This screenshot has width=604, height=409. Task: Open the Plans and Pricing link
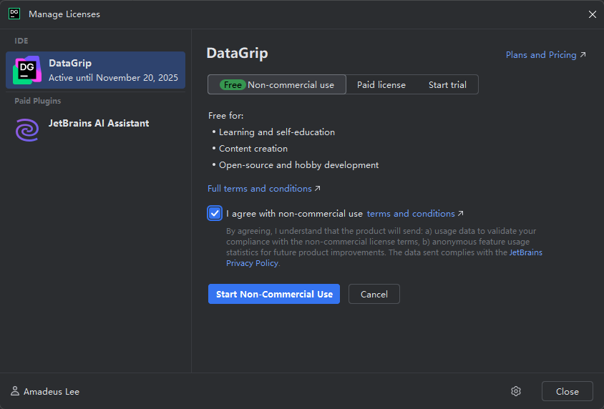click(x=545, y=55)
